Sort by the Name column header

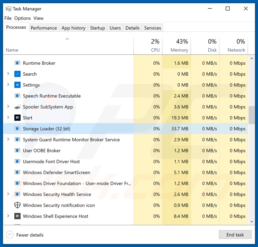(x=69, y=46)
